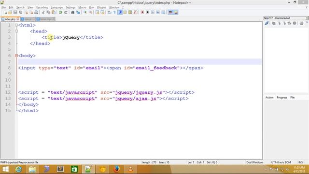The height and width of the screenshot is (174, 309).
Task: Toggle show all characters icon
Action: point(114,13)
